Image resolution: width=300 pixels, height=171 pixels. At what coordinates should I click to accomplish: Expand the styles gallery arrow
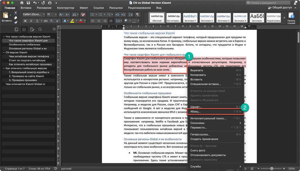tap(284, 17)
